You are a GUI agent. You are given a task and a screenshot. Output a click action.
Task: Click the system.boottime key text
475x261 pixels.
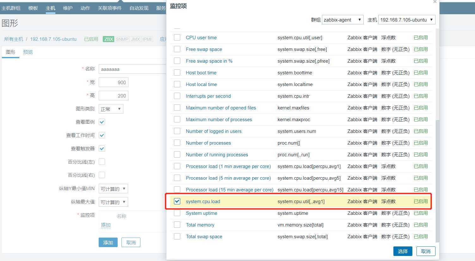(294, 72)
